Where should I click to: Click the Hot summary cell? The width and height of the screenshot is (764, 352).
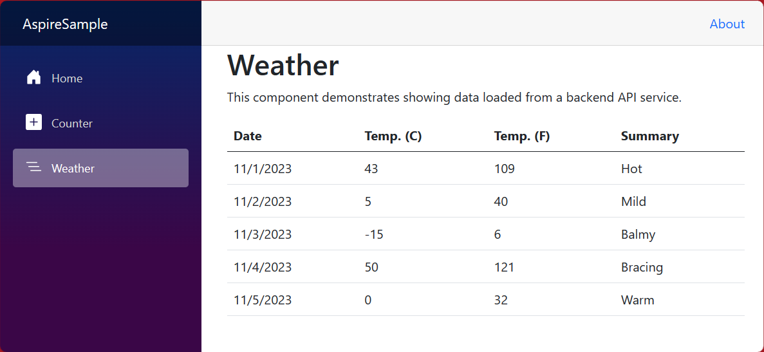[x=631, y=169]
